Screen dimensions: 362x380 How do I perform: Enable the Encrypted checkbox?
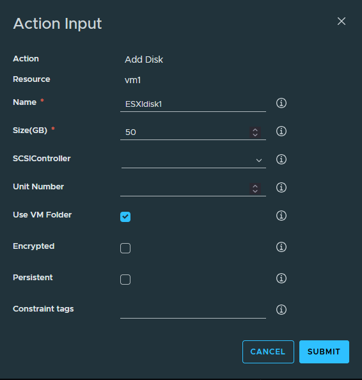click(x=125, y=248)
